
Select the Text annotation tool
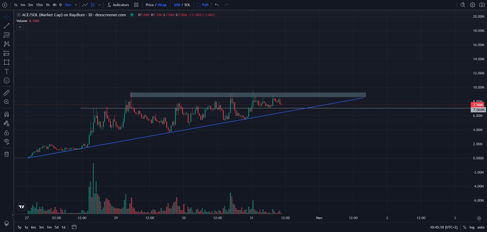[6, 71]
